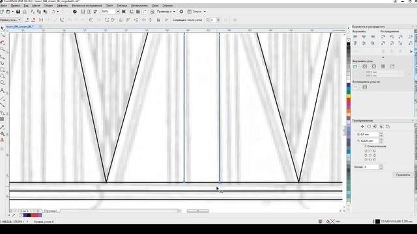Click the full-screen preview icon beside zoom
The image size is (417, 234).
[x=124, y=12]
